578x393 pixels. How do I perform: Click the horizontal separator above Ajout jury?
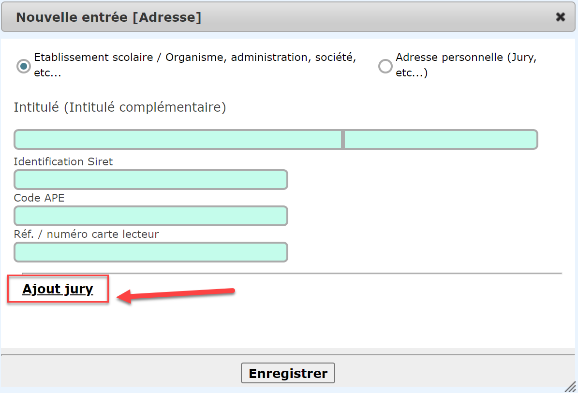292,273
